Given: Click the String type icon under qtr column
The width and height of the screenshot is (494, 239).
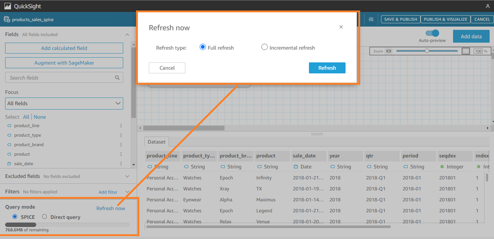Looking at the screenshot, I should 369,167.
